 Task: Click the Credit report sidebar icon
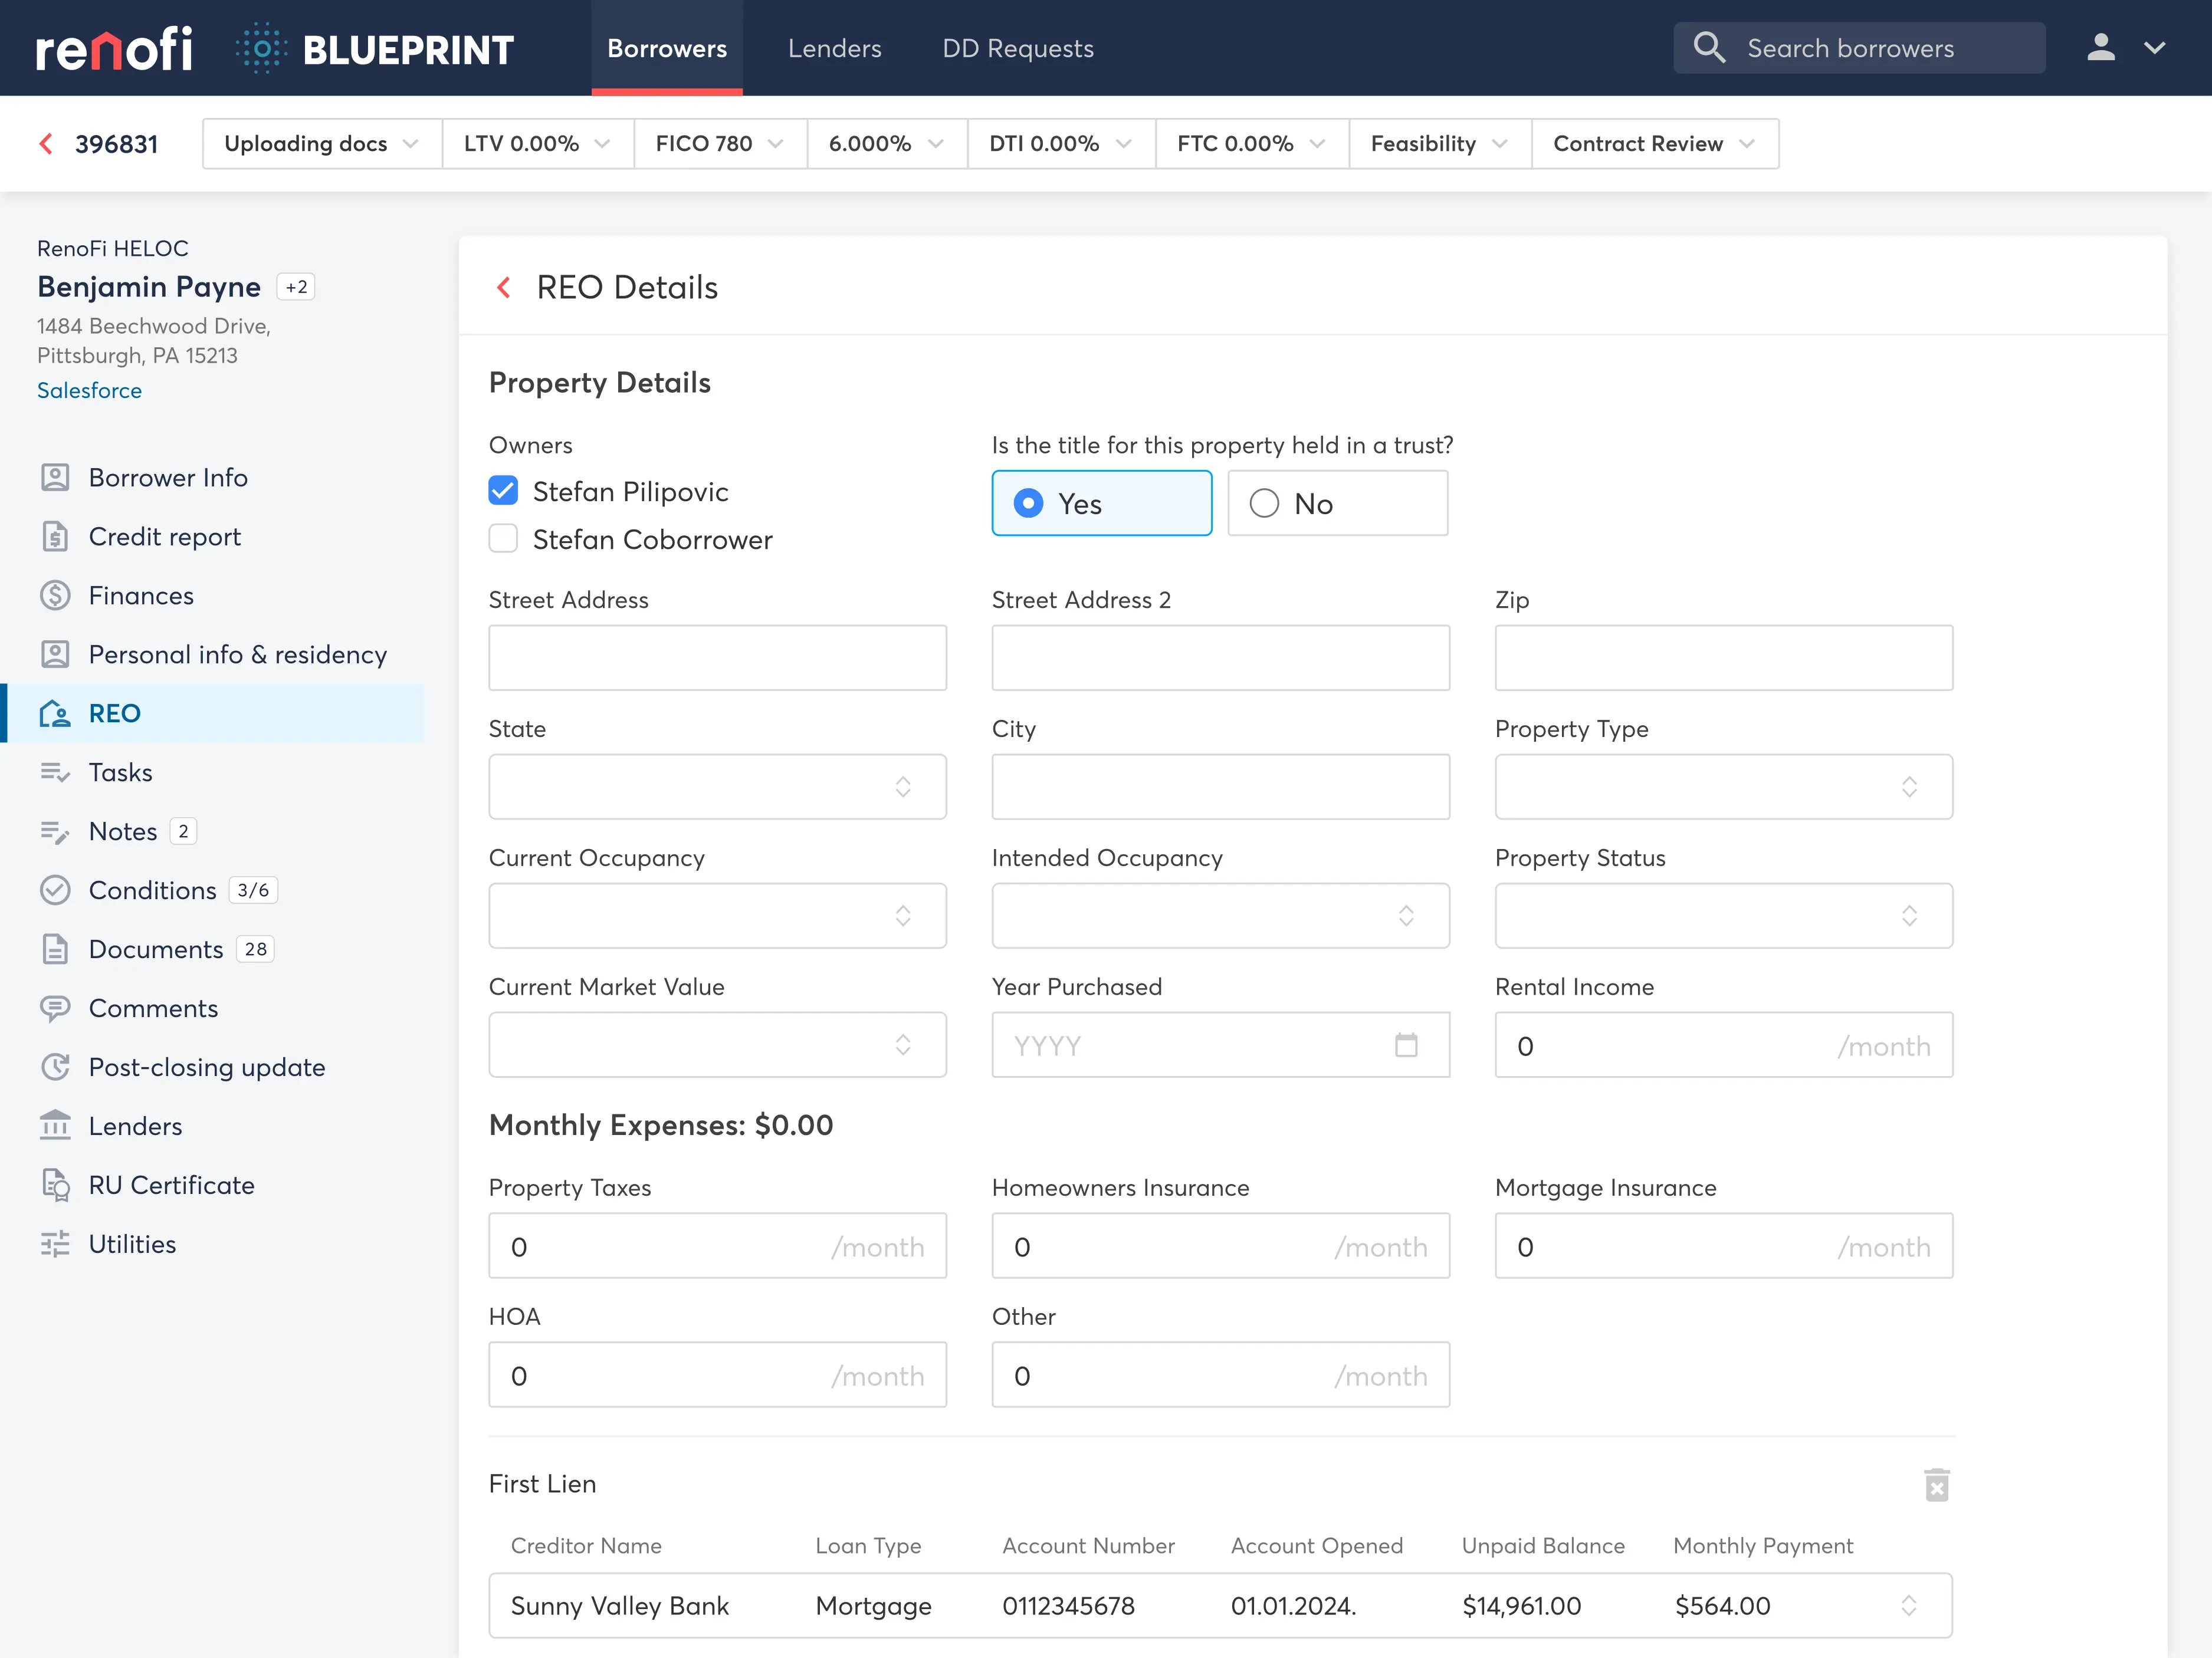(x=55, y=537)
